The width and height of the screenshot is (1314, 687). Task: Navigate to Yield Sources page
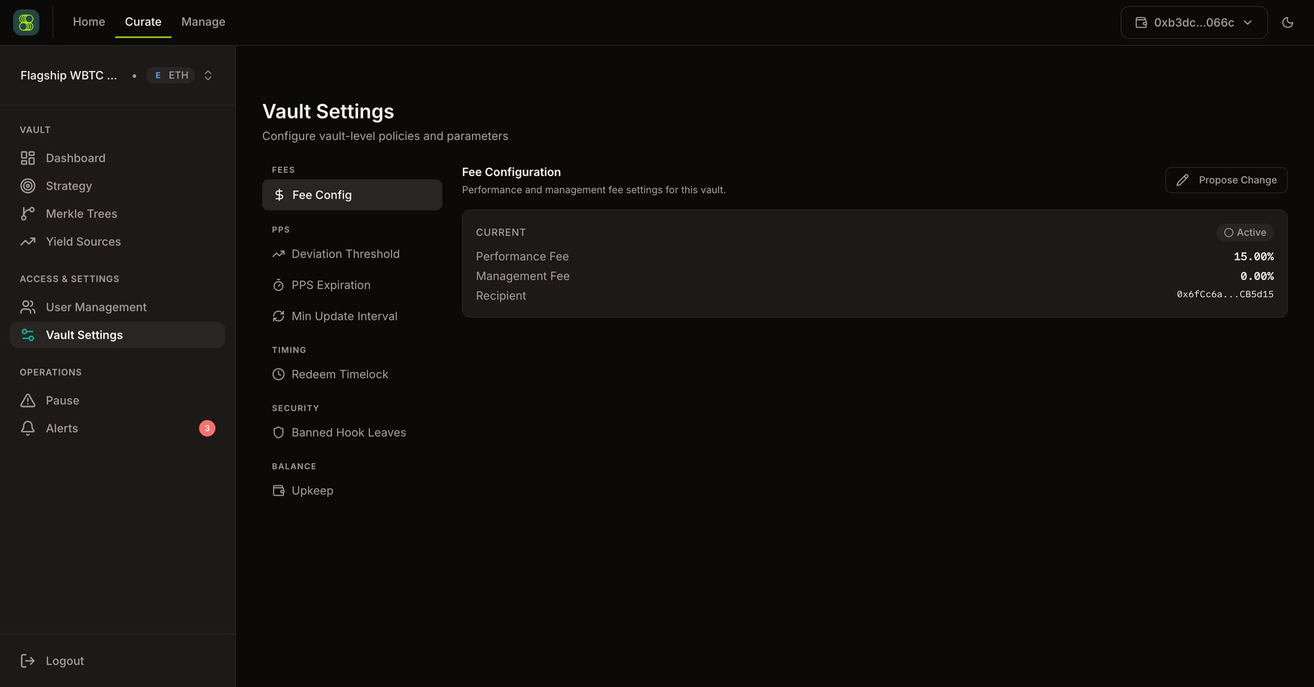(118, 242)
